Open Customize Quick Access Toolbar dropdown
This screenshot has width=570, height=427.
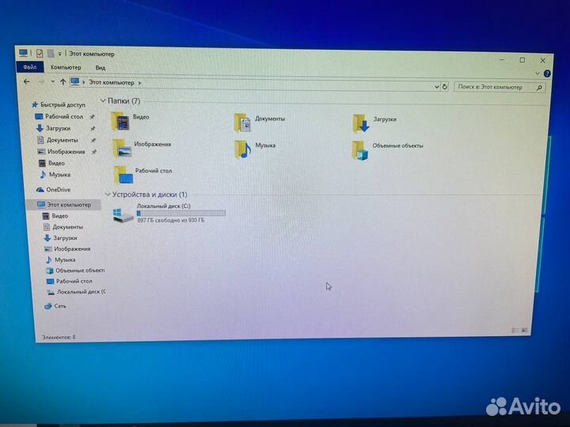tap(60, 54)
